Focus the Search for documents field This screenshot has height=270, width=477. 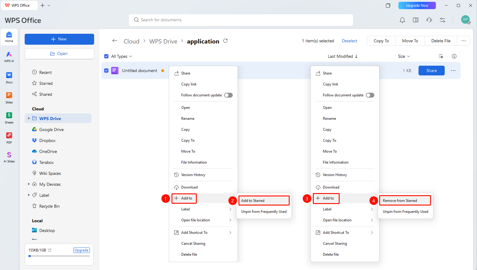coord(241,20)
